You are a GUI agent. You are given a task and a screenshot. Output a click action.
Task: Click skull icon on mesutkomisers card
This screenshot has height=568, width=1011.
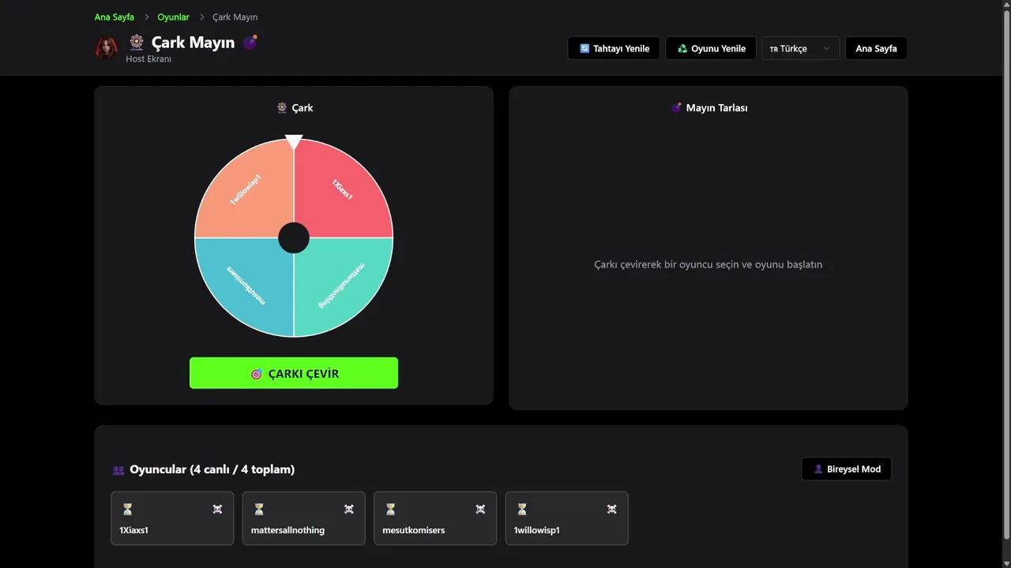point(480,510)
